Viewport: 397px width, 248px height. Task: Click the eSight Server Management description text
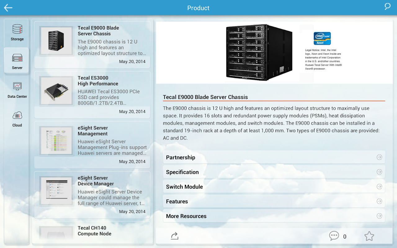pyautogui.click(x=112, y=147)
